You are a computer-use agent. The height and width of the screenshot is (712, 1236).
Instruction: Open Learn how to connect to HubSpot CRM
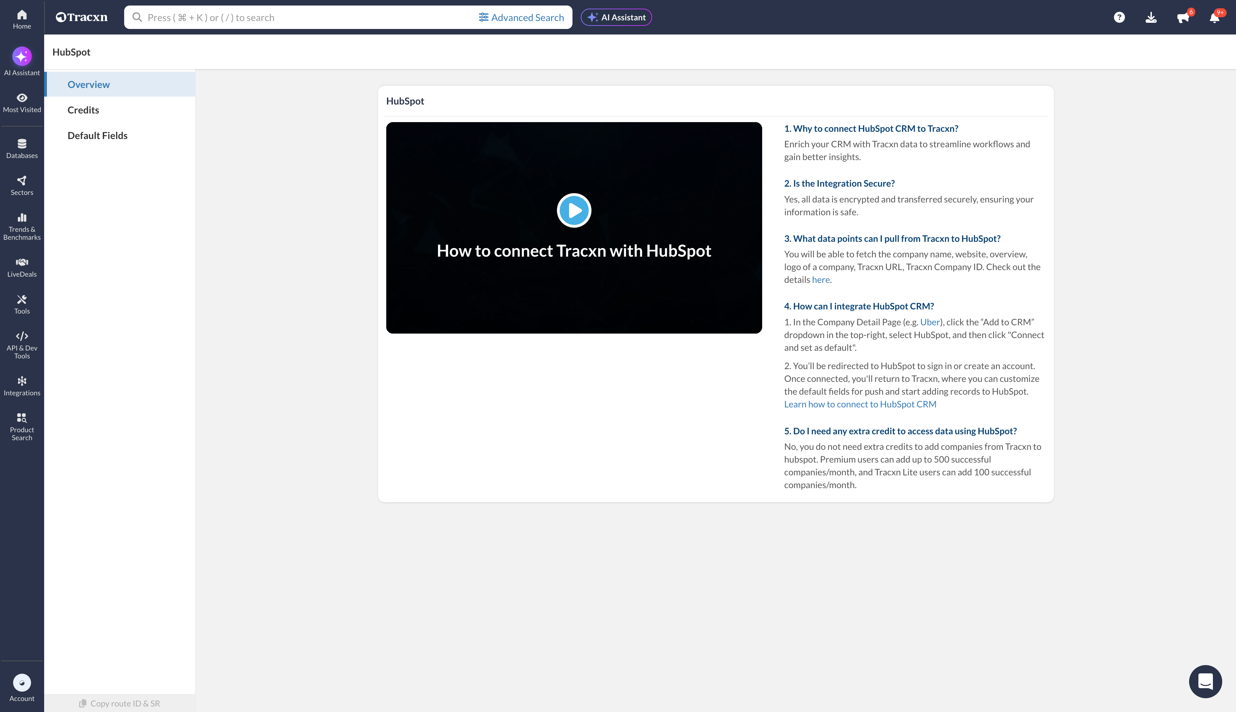860,404
